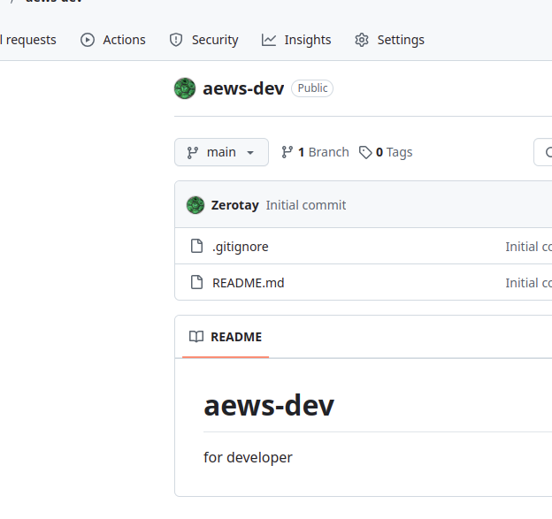
Task: View the 0 Tags link
Action: click(x=386, y=152)
